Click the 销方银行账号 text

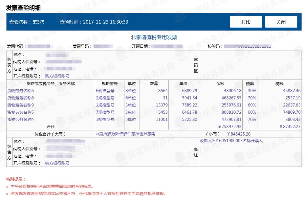[x=57, y=163]
